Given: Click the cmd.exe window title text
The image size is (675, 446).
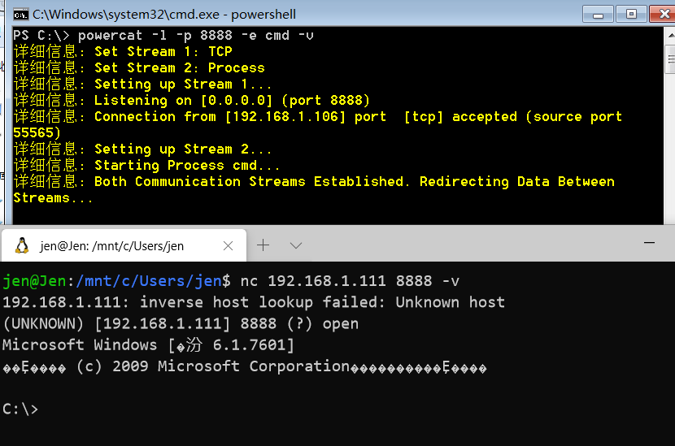Looking at the screenshot, I should [164, 15].
